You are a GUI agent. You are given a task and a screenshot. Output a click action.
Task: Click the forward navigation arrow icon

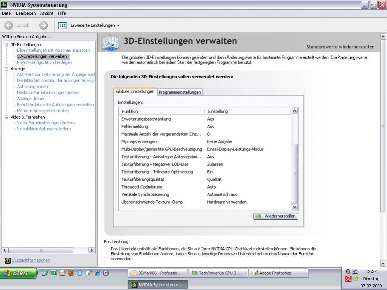(44, 25)
